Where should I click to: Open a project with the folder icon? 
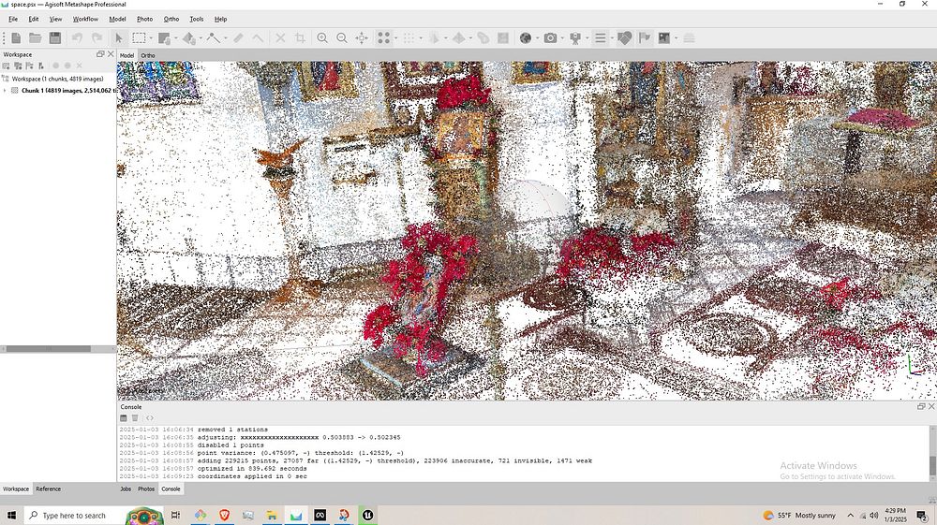click(x=36, y=38)
